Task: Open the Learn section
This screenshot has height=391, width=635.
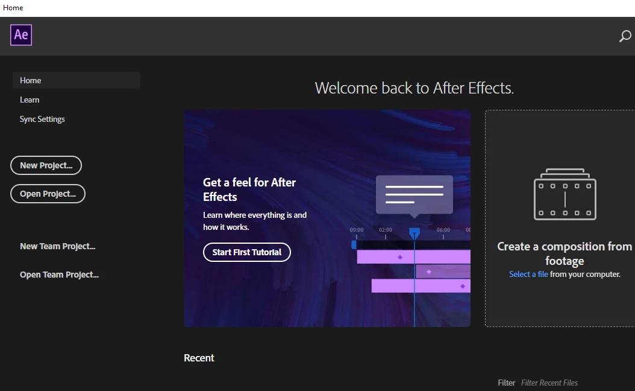Action: click(30, 100)
